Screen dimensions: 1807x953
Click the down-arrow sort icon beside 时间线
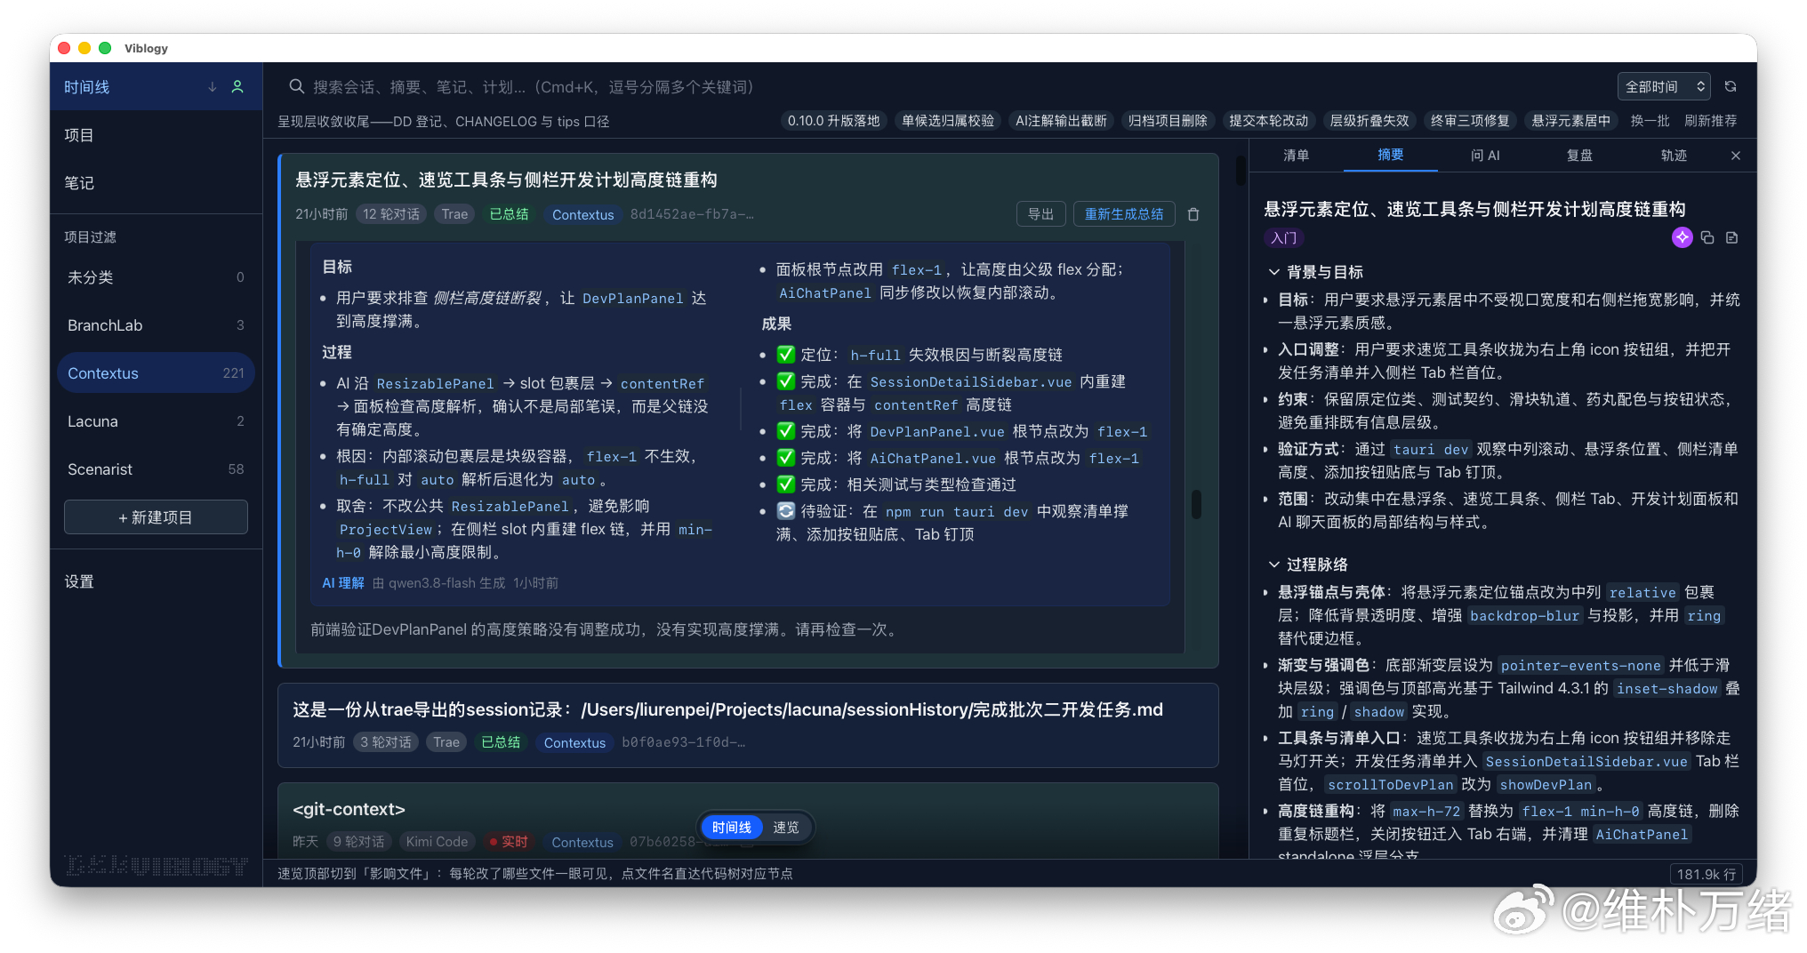tap(213, 87)
